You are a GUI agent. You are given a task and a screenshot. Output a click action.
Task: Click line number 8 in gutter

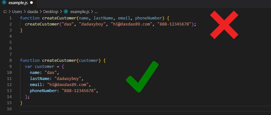10,61
